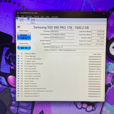This screenshot has height=114, width=114.
Task: Select the Temperature Sensor 2 attribute name
Action: coord(32,96)
